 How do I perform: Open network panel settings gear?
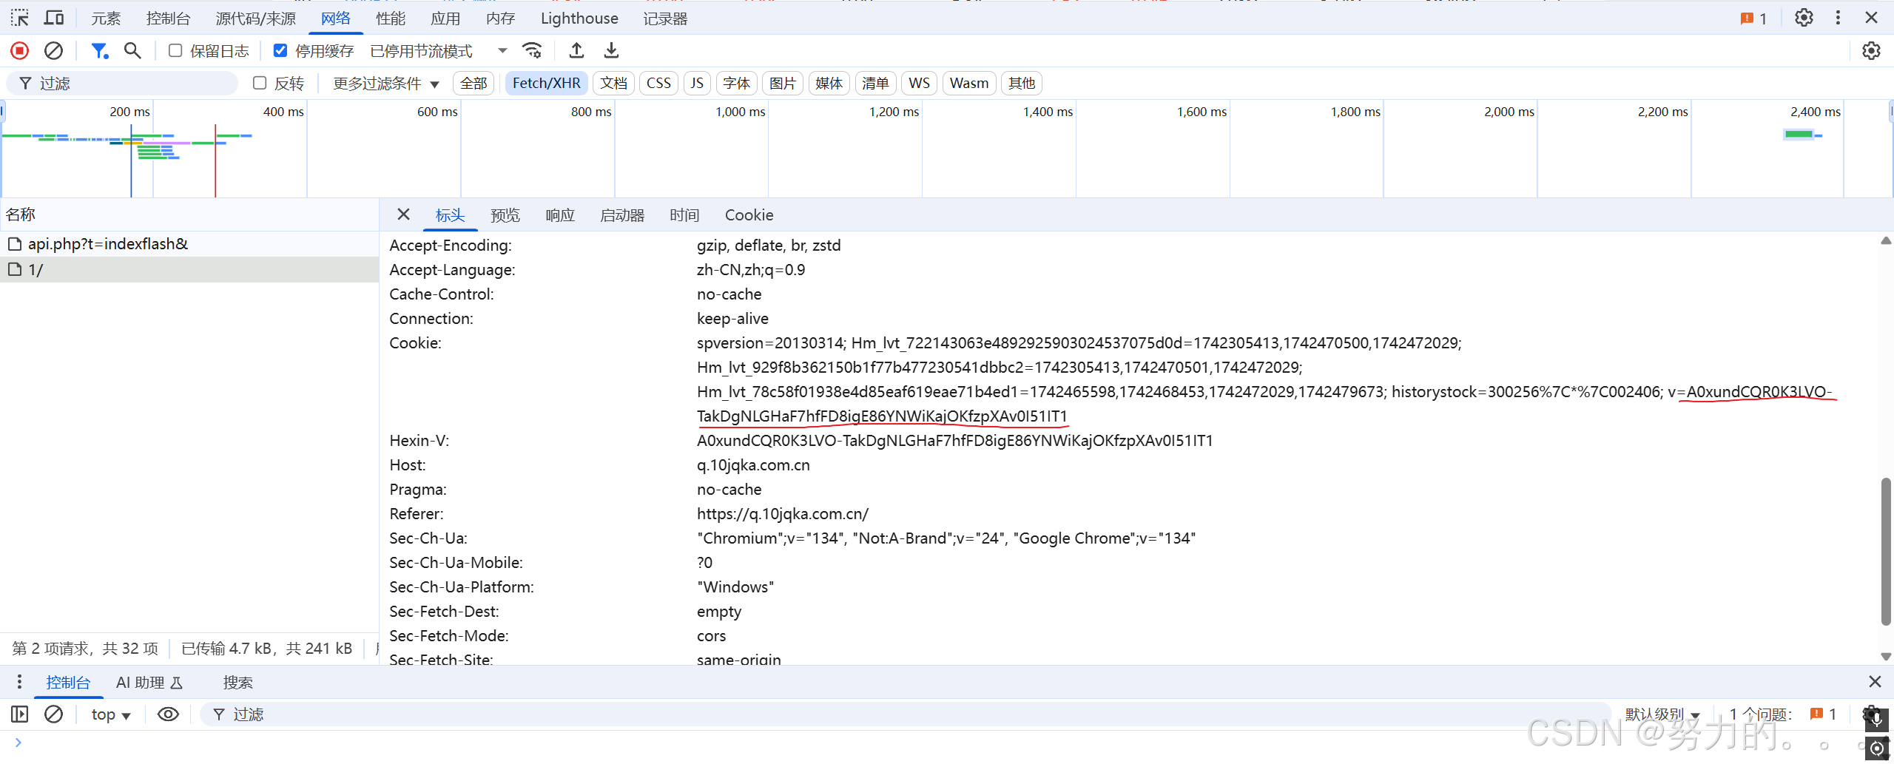coord(1871,50)
